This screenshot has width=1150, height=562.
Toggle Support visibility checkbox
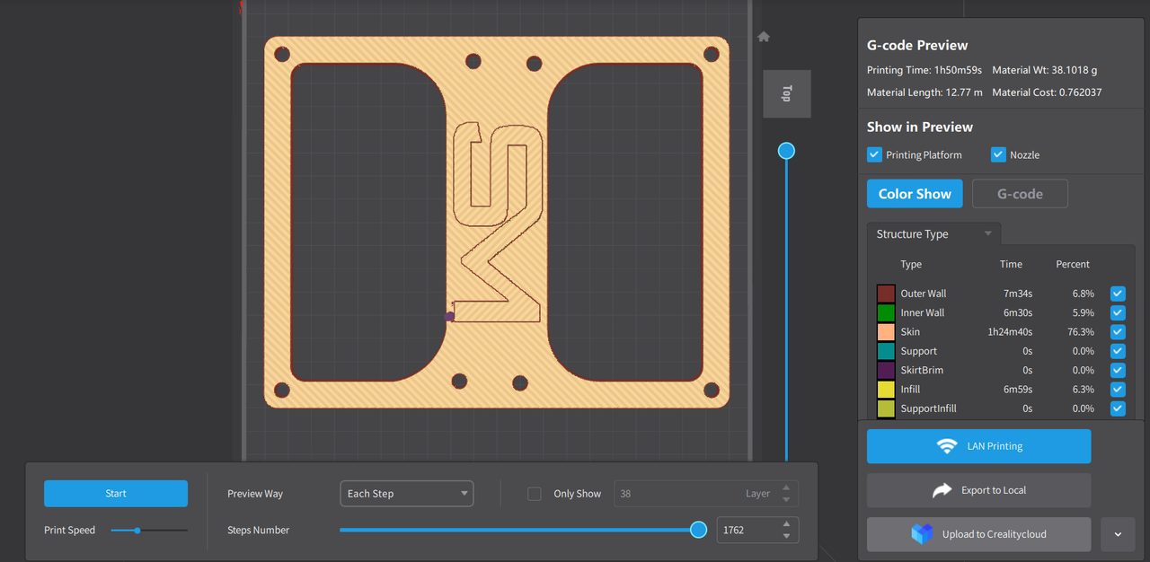1118,351
